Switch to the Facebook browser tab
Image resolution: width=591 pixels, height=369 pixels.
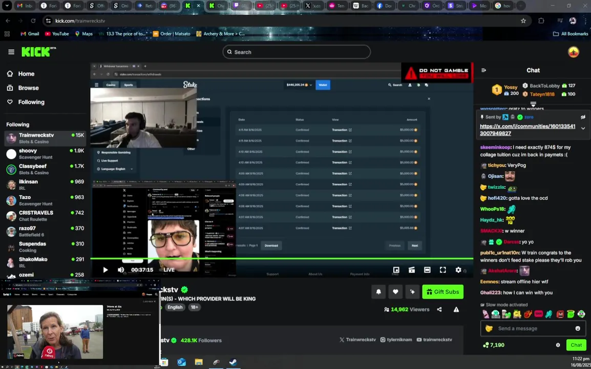384,6
